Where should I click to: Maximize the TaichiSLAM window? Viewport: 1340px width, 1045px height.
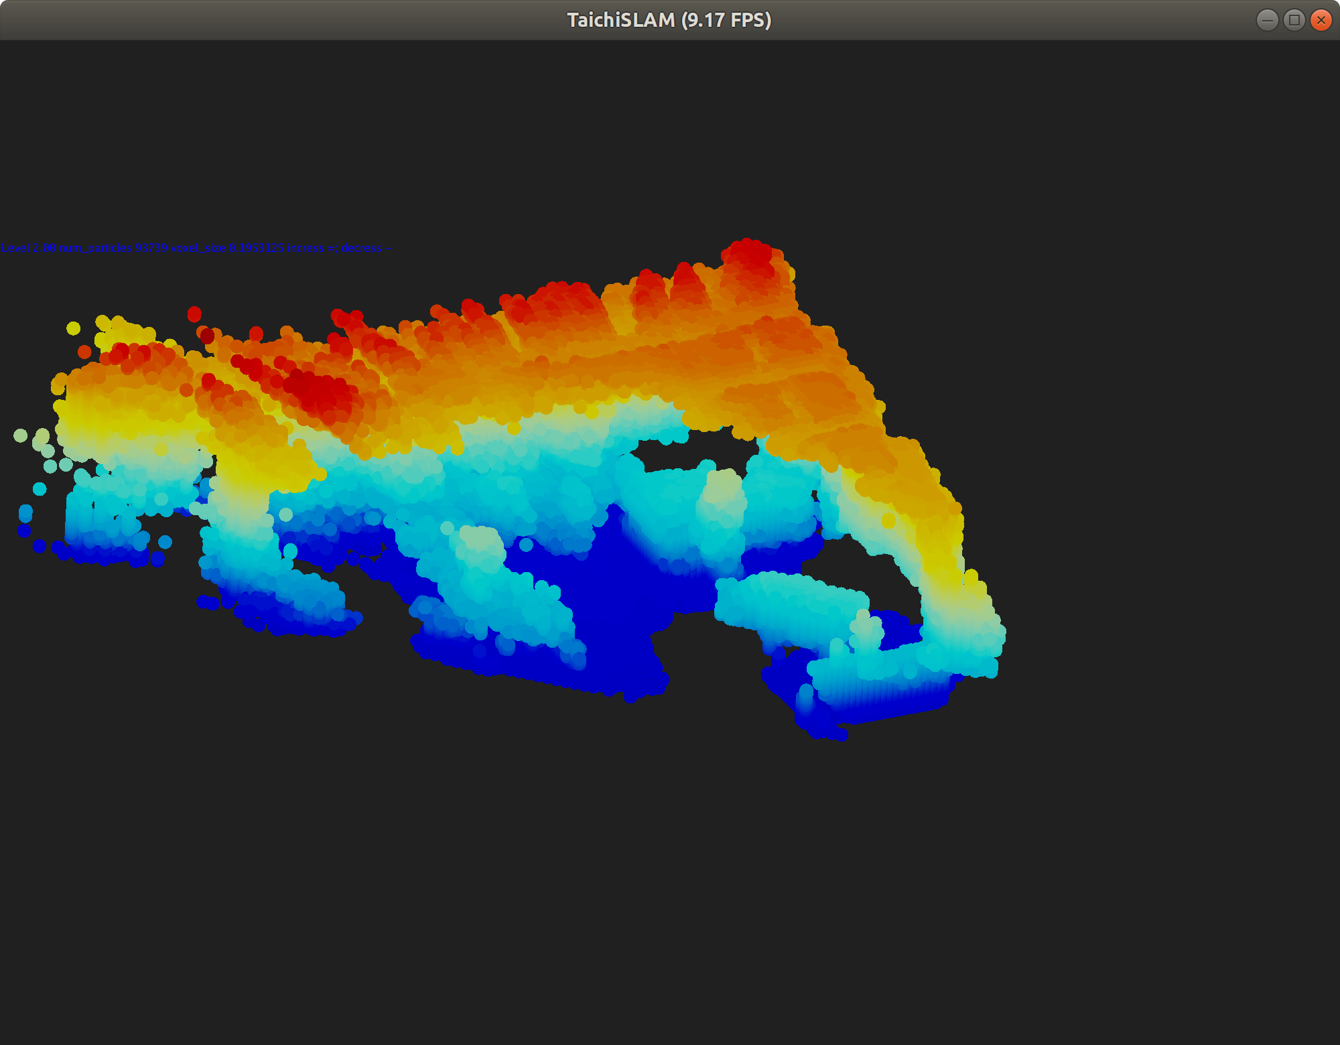(x=1294, y=20)
